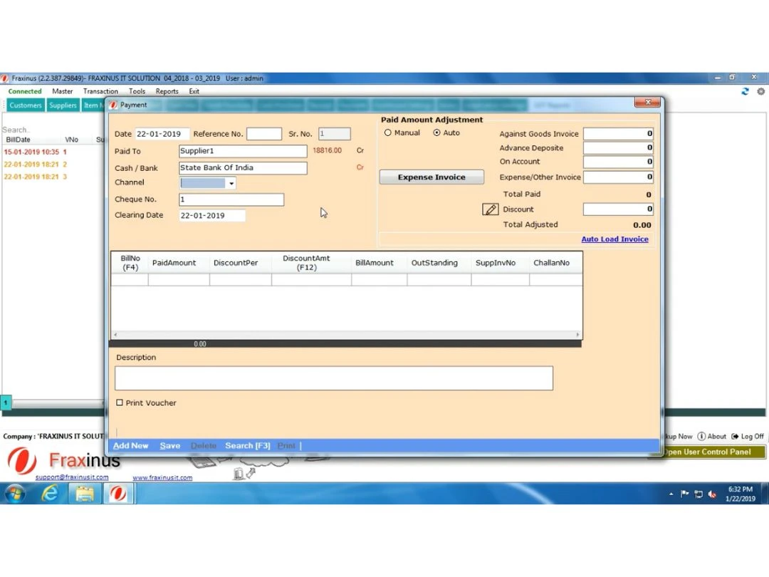This screenshot has height=577, width=769.
Task: Click the Description text box
Action: pyautogui.click(x=333, y=378)
